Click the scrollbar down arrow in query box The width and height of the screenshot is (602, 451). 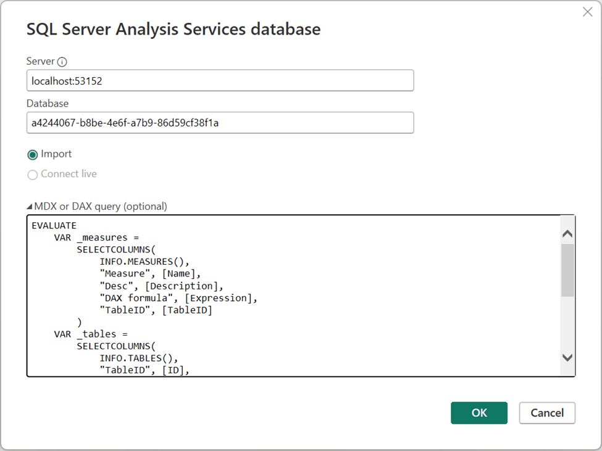click(x=567, y=357)
